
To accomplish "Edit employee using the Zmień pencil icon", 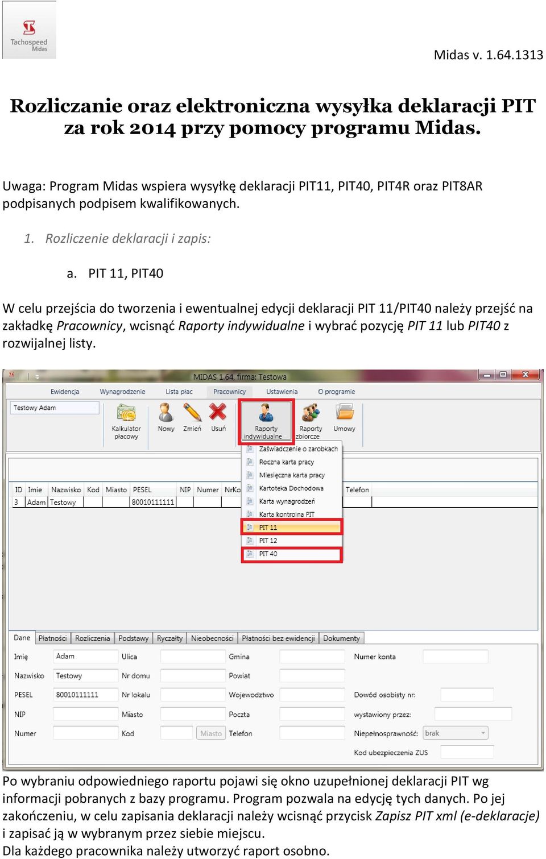I will tap(192, 418).
